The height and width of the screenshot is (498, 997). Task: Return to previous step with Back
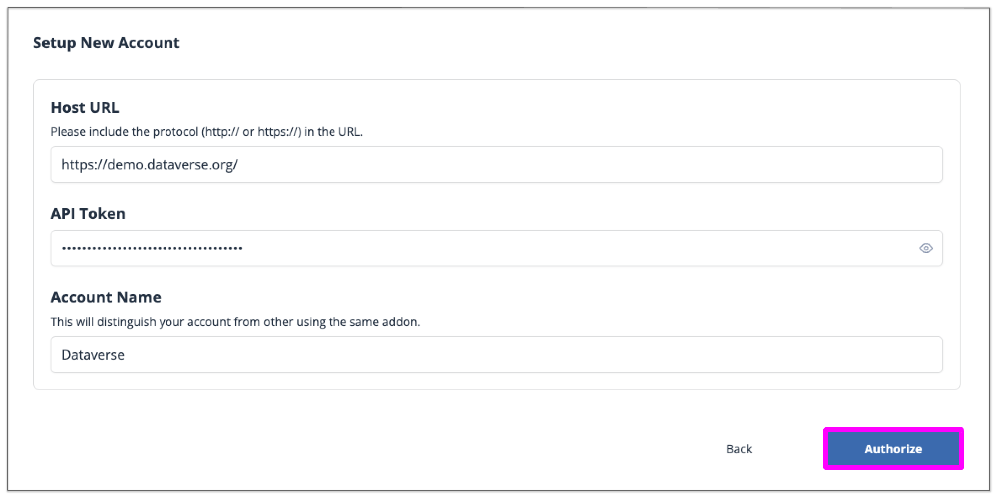coord(739,449)
